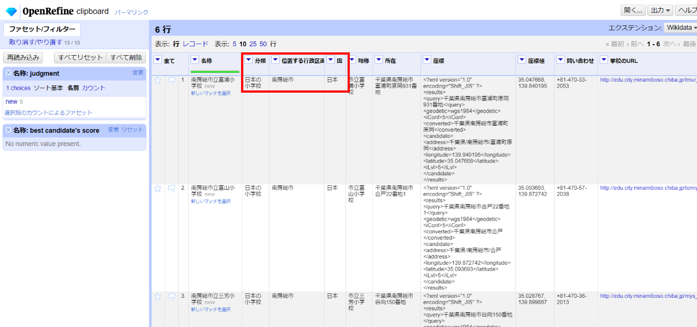The width and height of the screenshot is (697, 327).
Task: Star row 2 南房総市立富山小学校
Action: pyautogui.click(x=158, y=188)
